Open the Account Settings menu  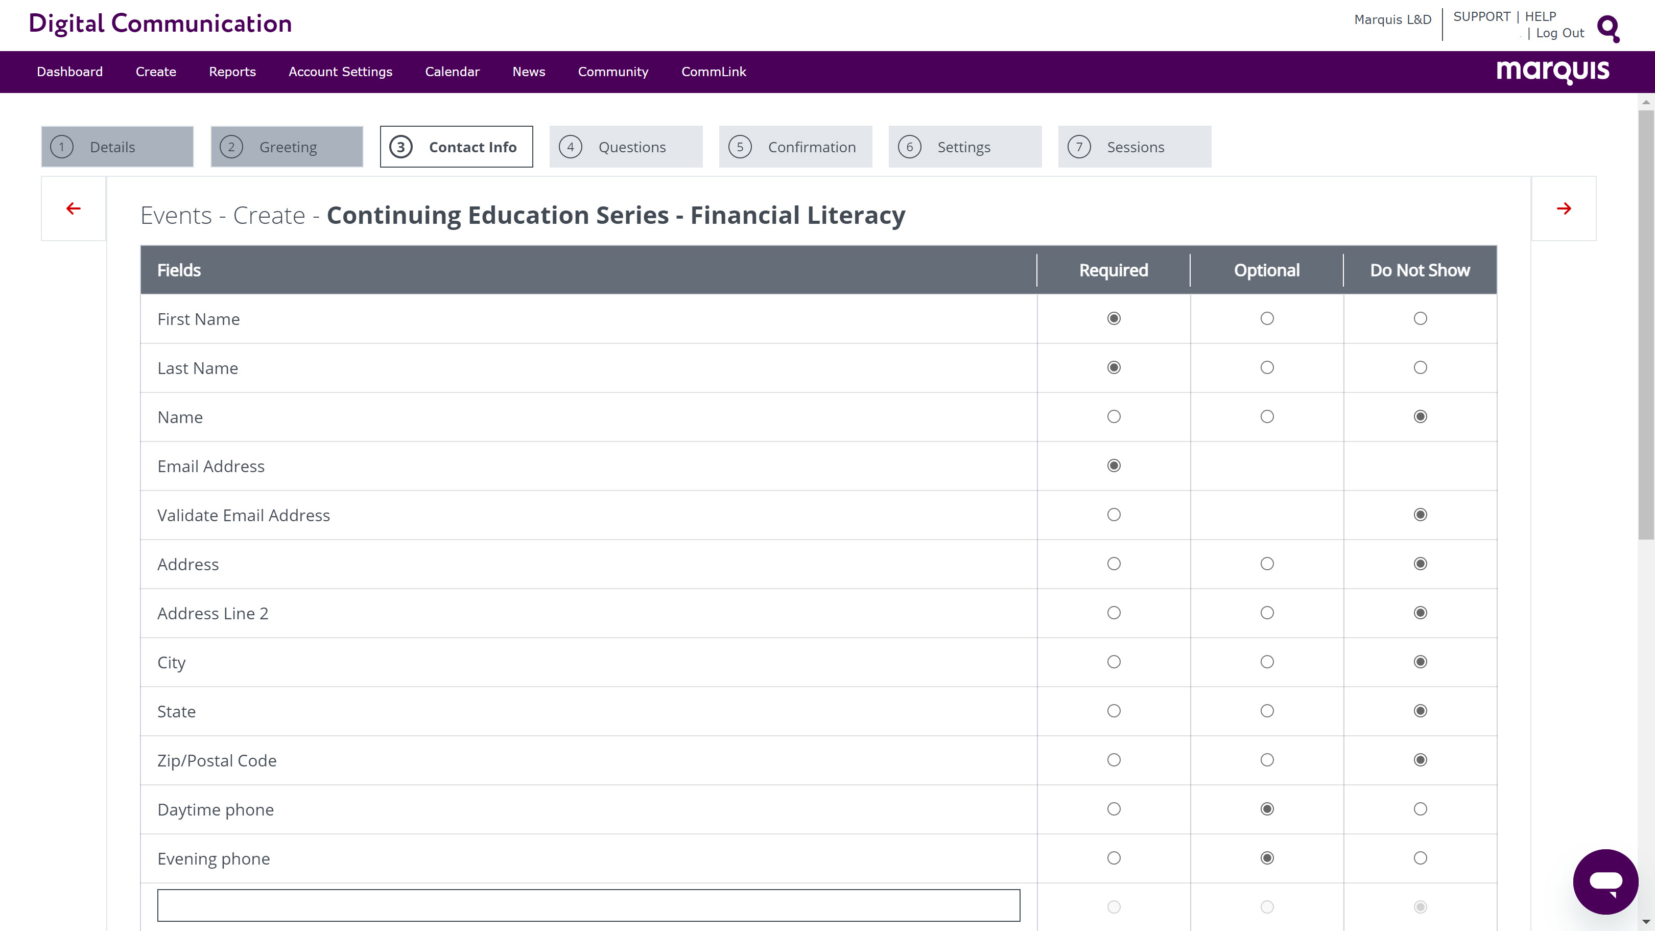[x=340, y=72]
